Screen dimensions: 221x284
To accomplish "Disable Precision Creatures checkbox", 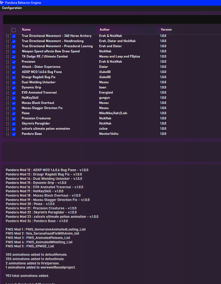I will [14, 119].
